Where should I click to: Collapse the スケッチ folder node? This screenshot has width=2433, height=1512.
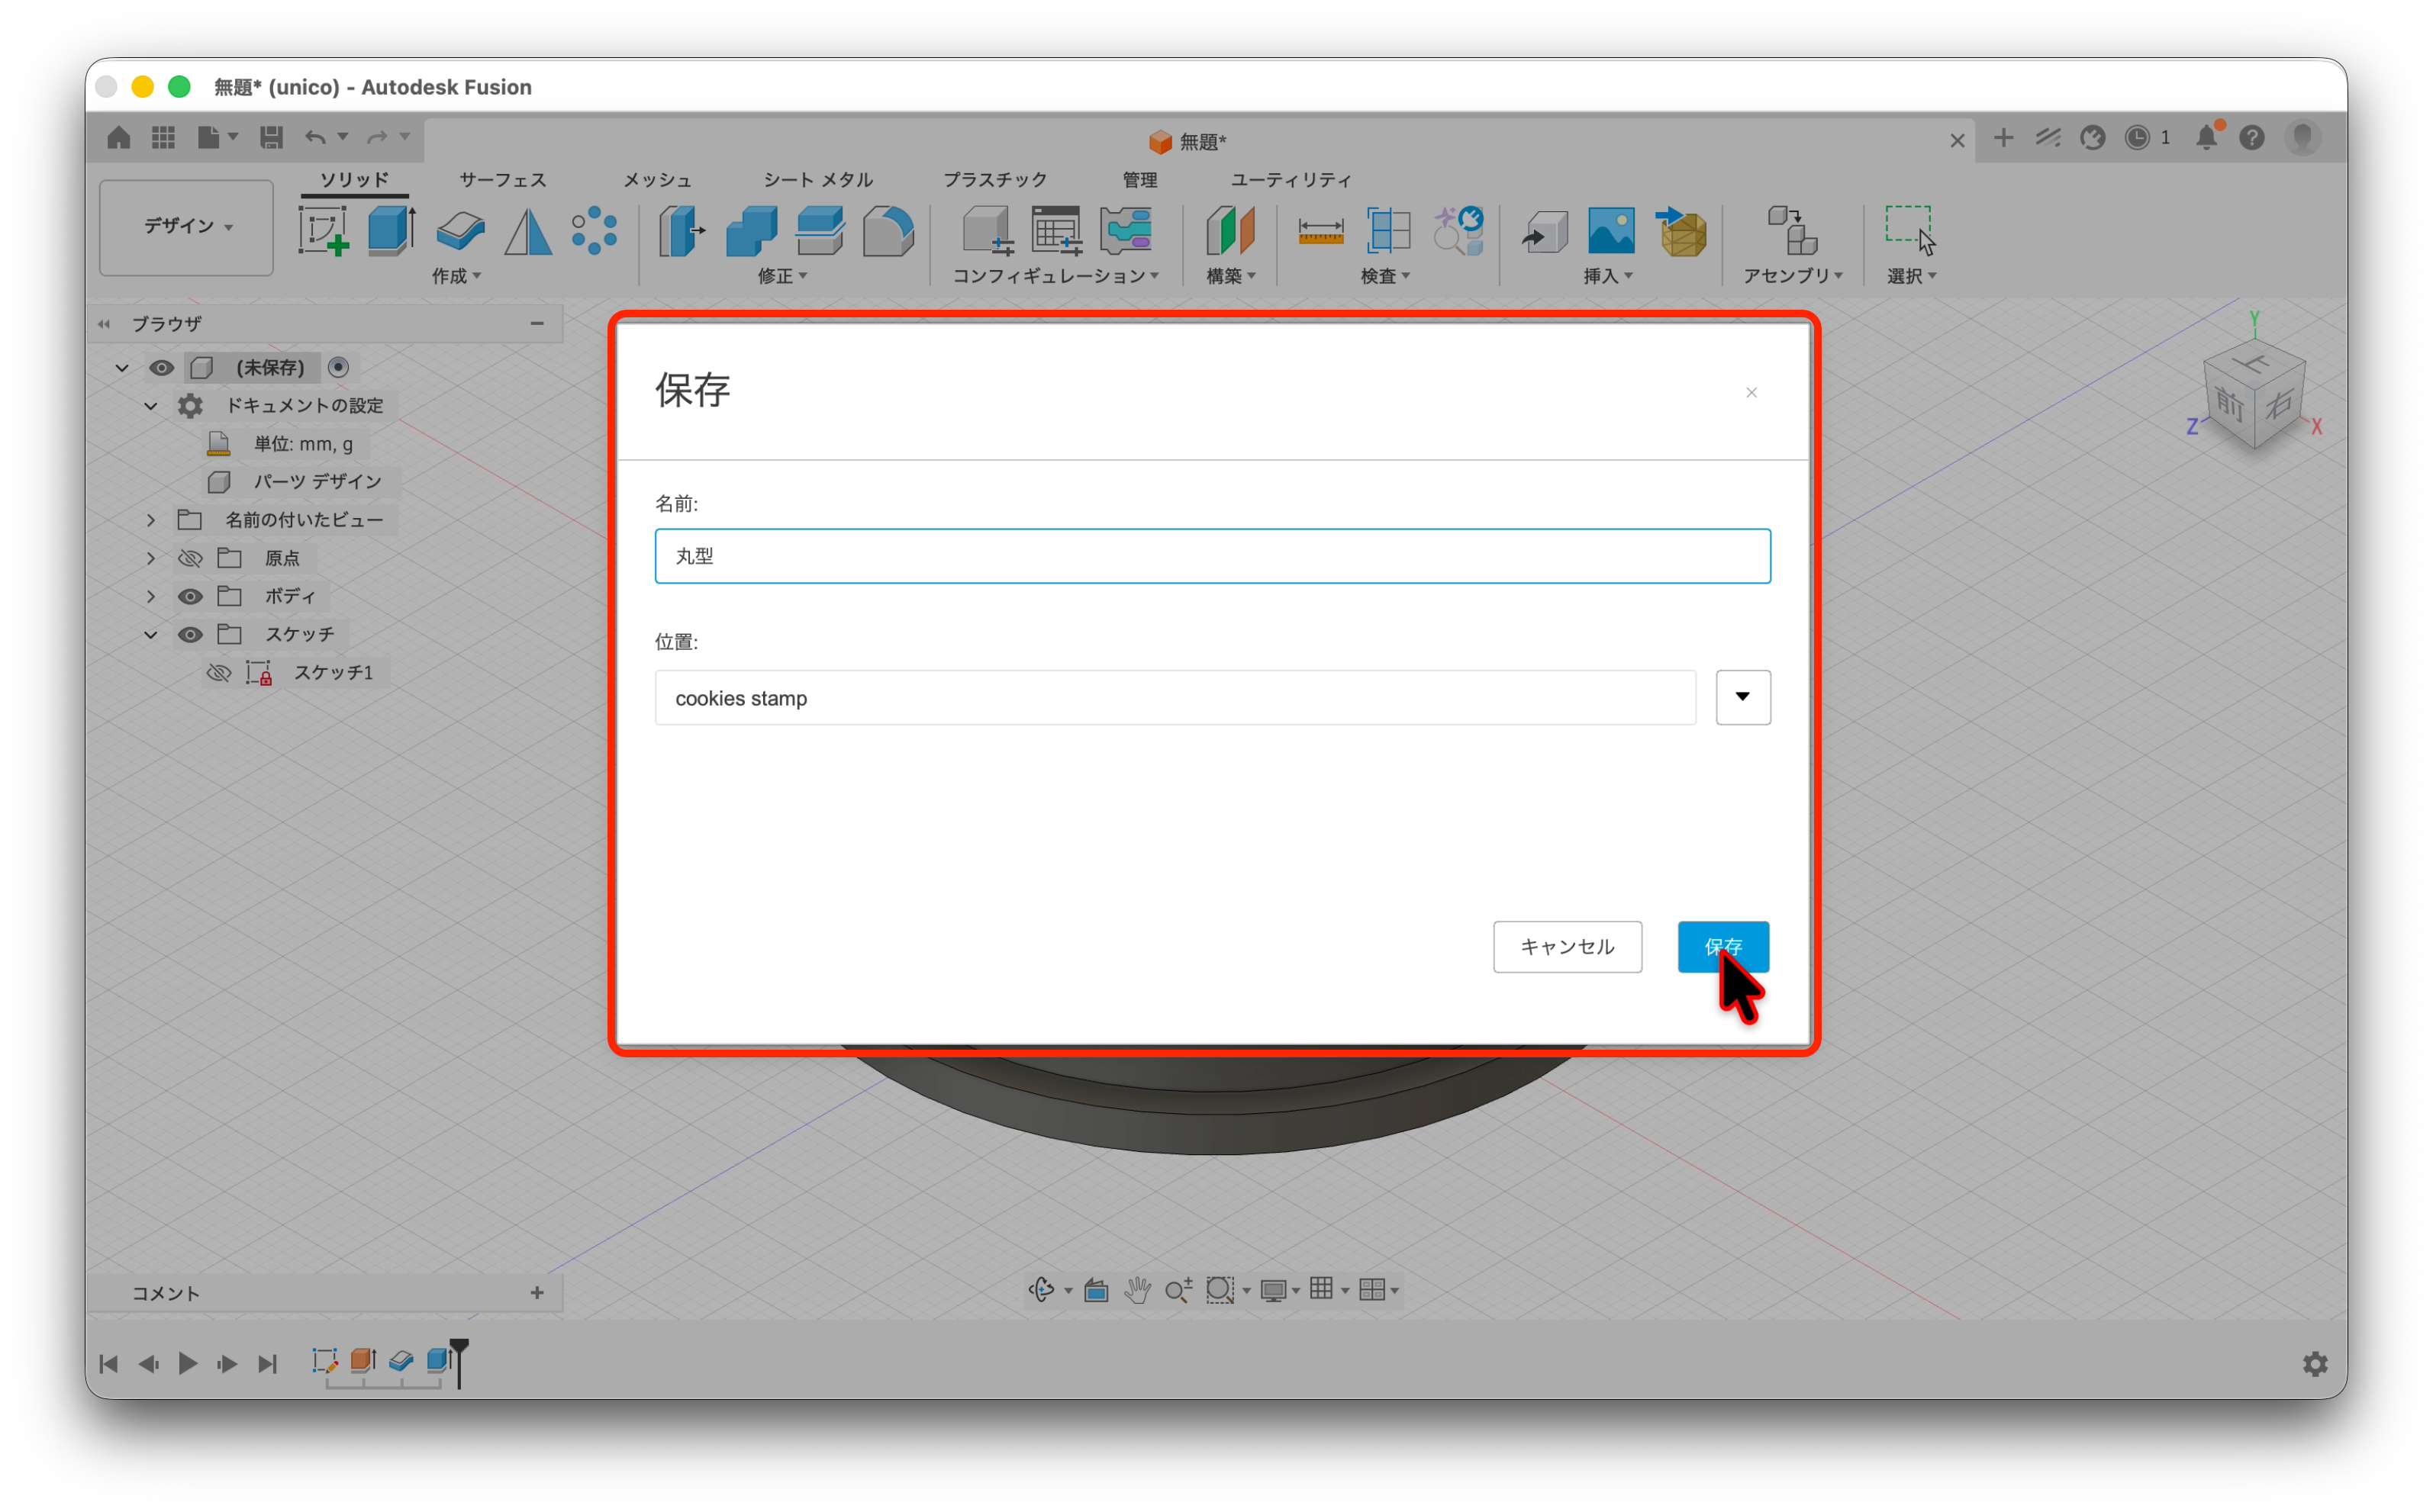(151, 634)
